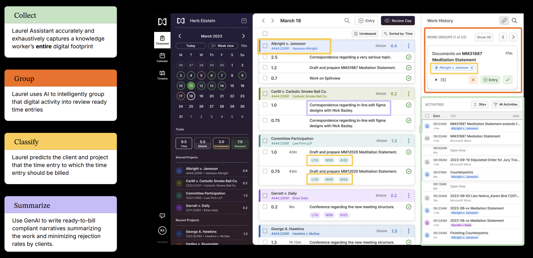Screen dimensions: 533x258
Task: Check the Albright v. Jameson group checkbox
Action: coord(265,46)
